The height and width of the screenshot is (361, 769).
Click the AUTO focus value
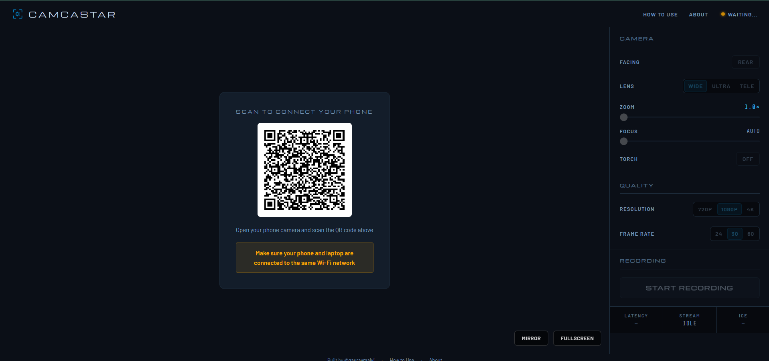click(x=753, y=131)
